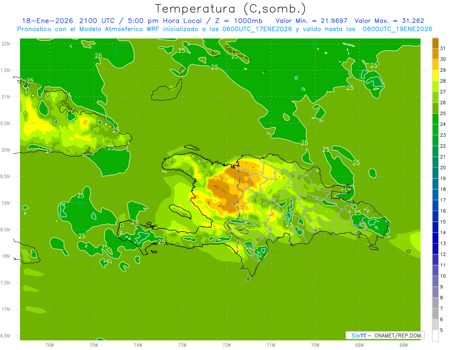Click the title "Temperatura (C,somb.)"
453x350 pixels.
pos(231,9)
